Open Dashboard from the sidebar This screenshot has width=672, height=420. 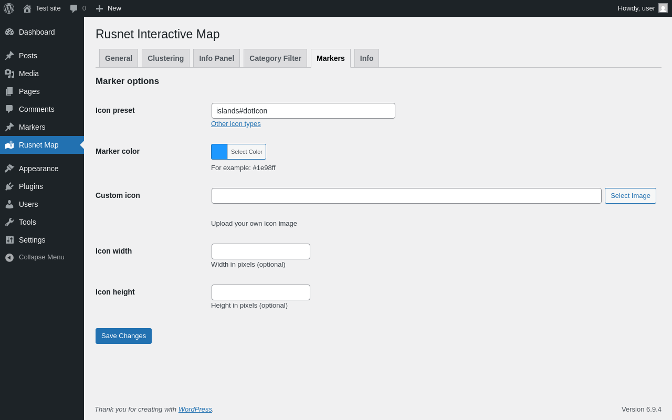click(37, 32)
